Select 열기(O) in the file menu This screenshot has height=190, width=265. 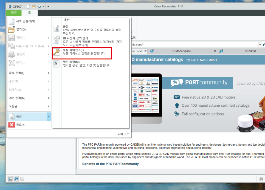(29, 29)
